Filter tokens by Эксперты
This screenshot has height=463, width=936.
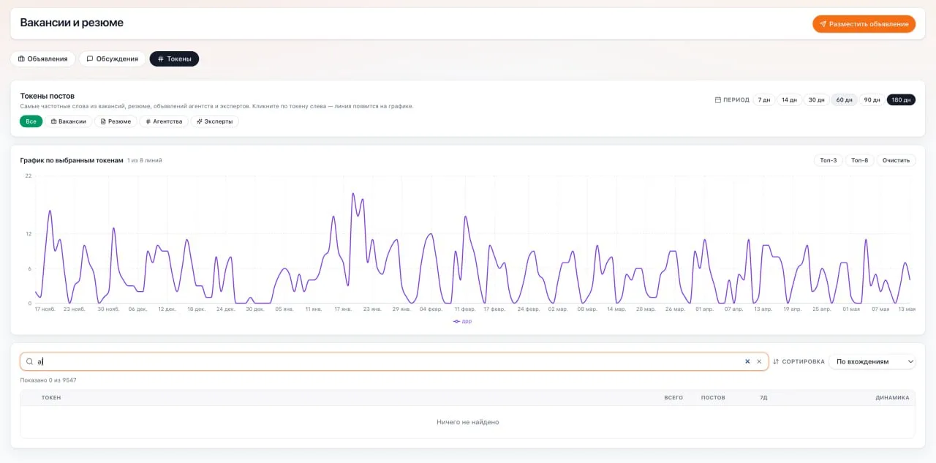coord(215,121)
